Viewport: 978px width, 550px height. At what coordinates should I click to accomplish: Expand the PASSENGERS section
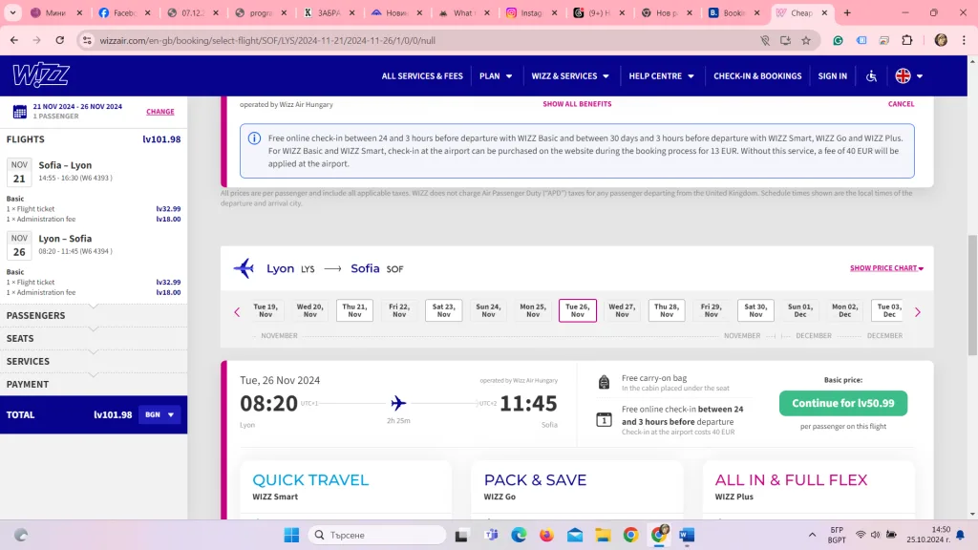point(94,315)
